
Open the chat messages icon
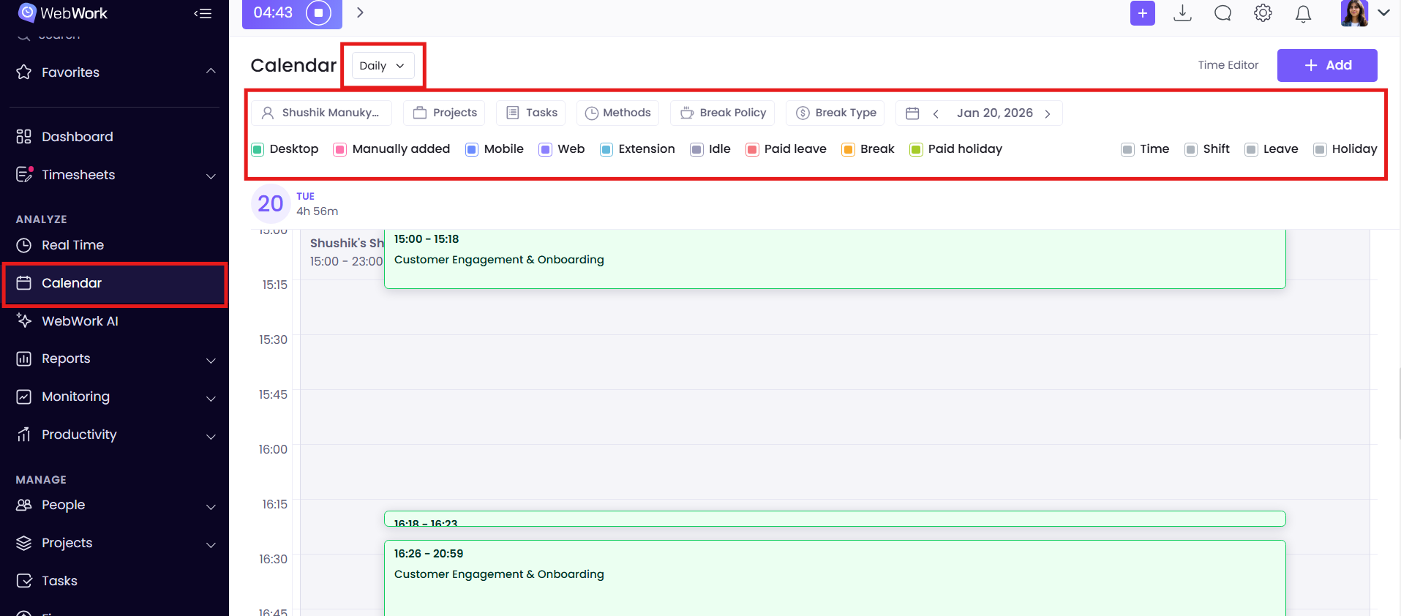point(1222,13)
